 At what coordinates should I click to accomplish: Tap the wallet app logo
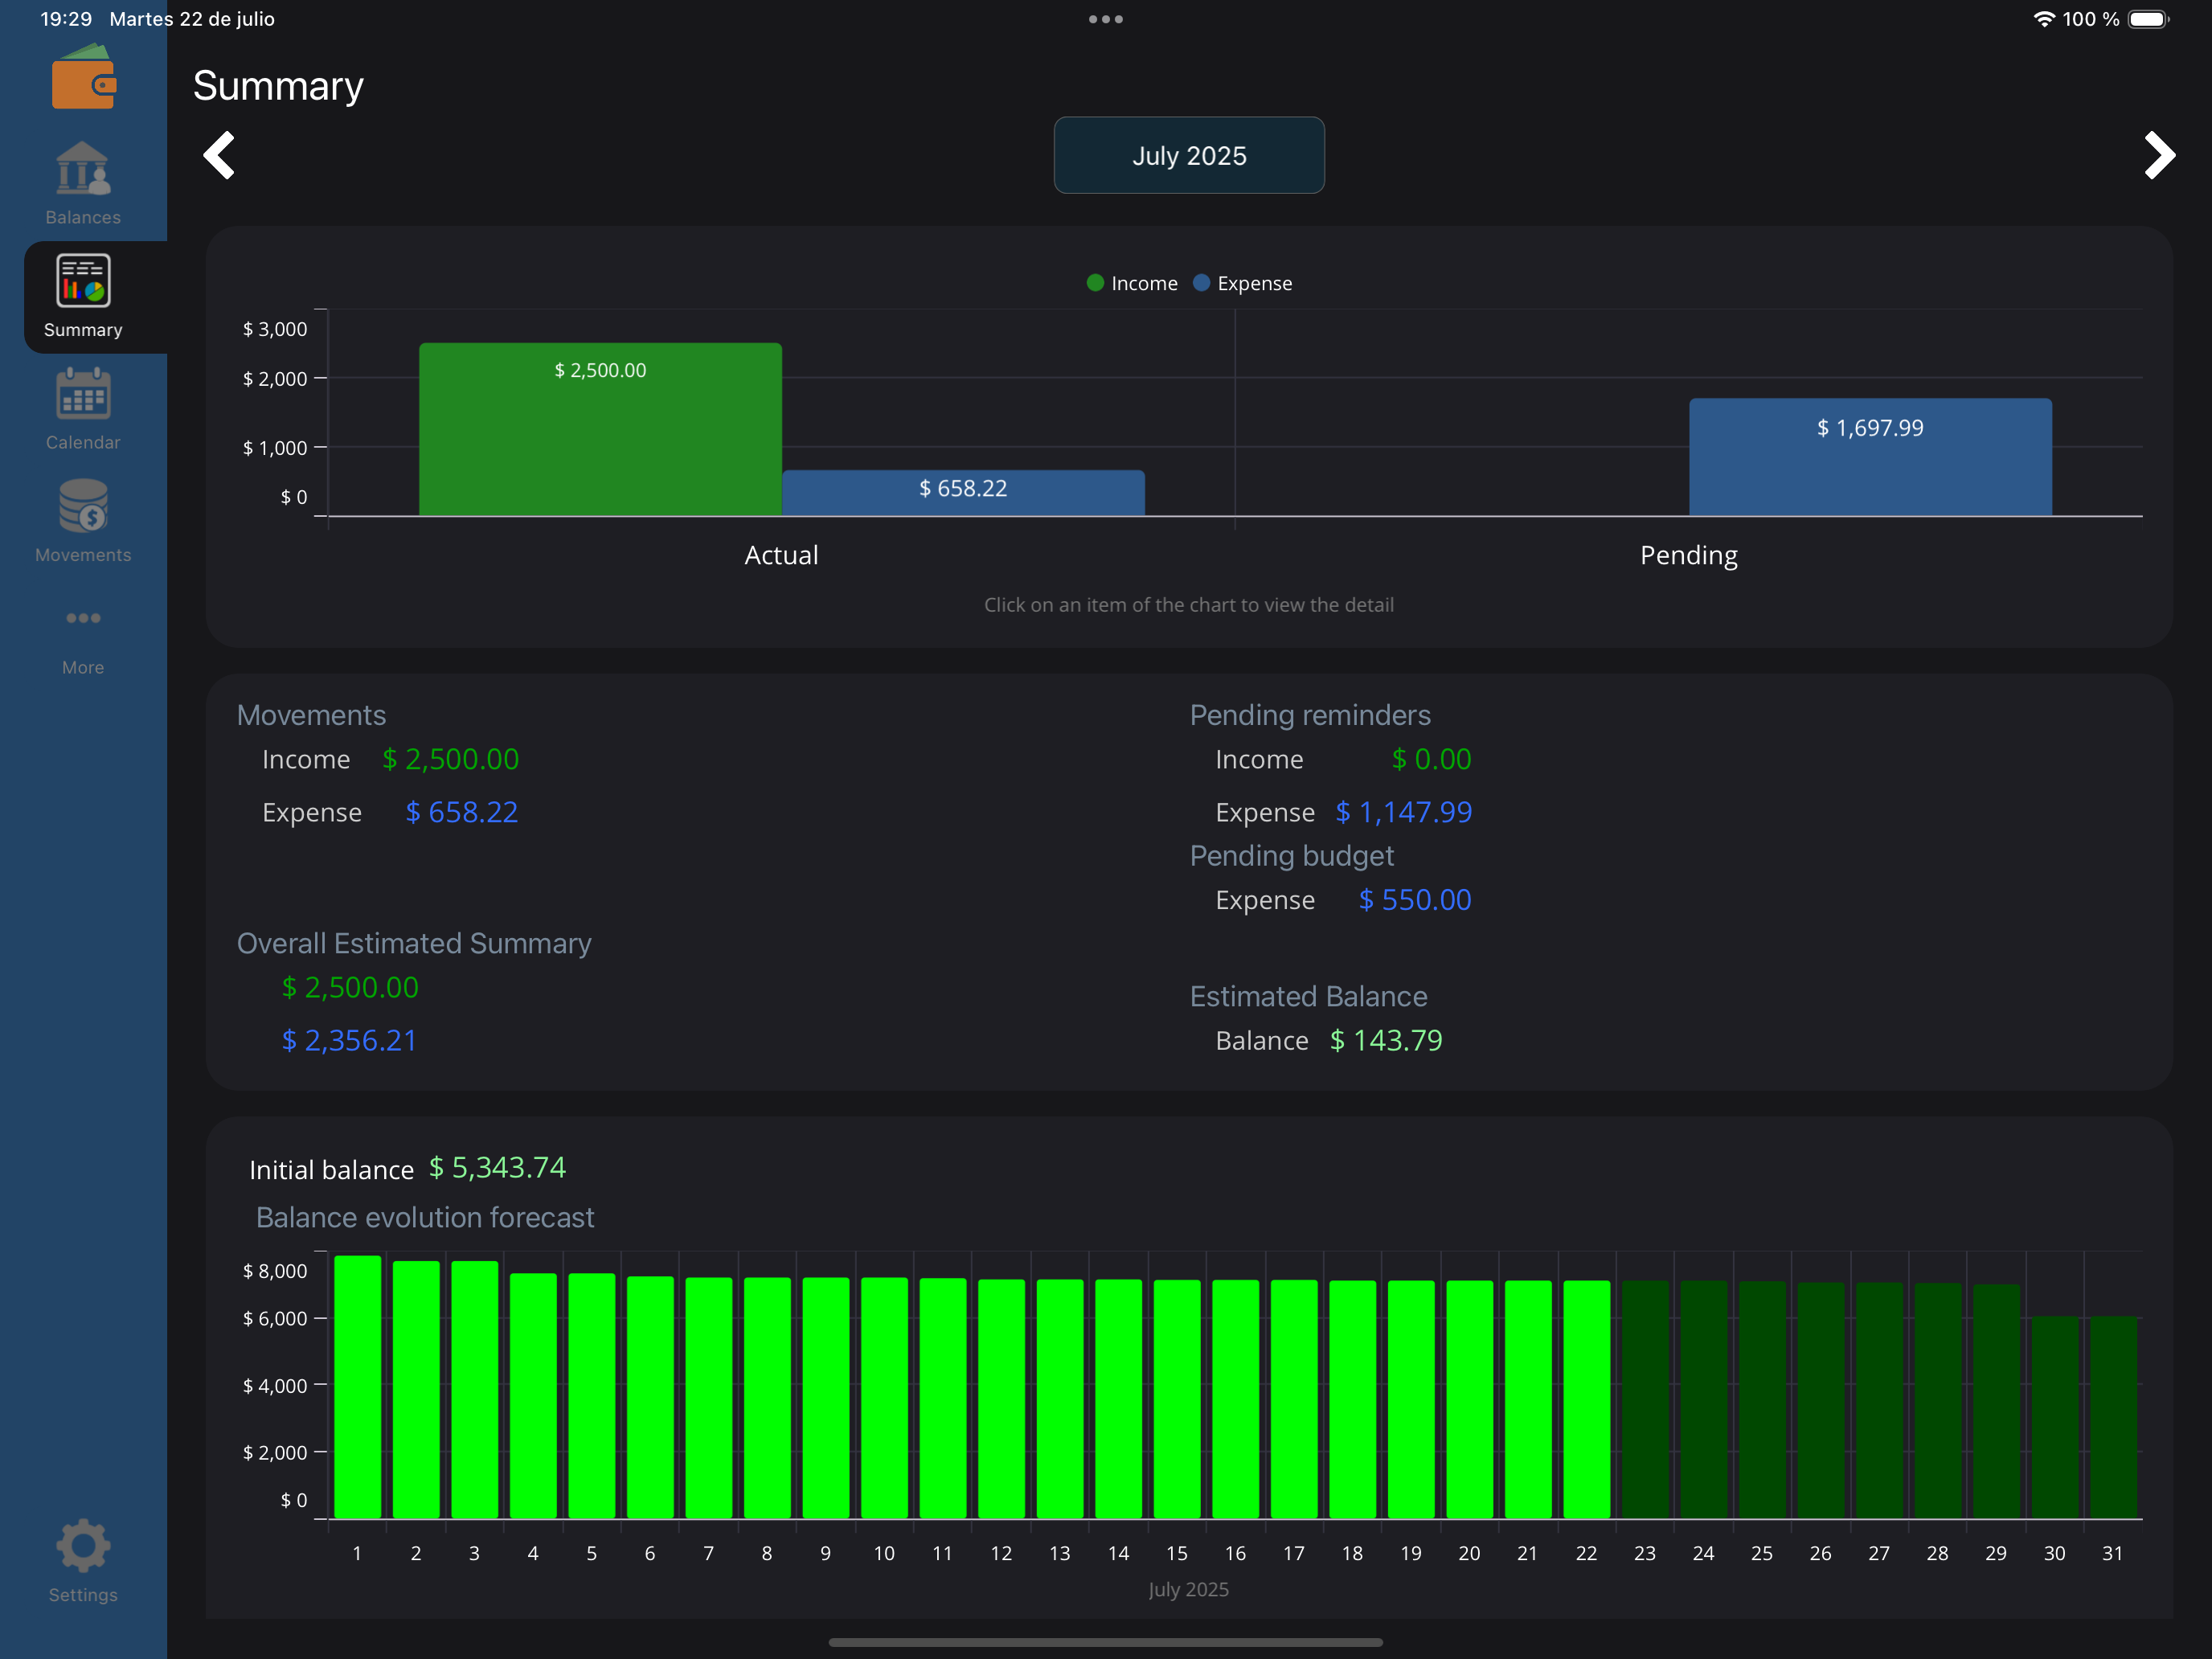tap(84, 78)
